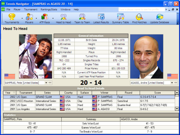This screenshot has width=180, height=135.
Task: Open the AGASSI, Andre player dropdown
Action: [172, 83]
